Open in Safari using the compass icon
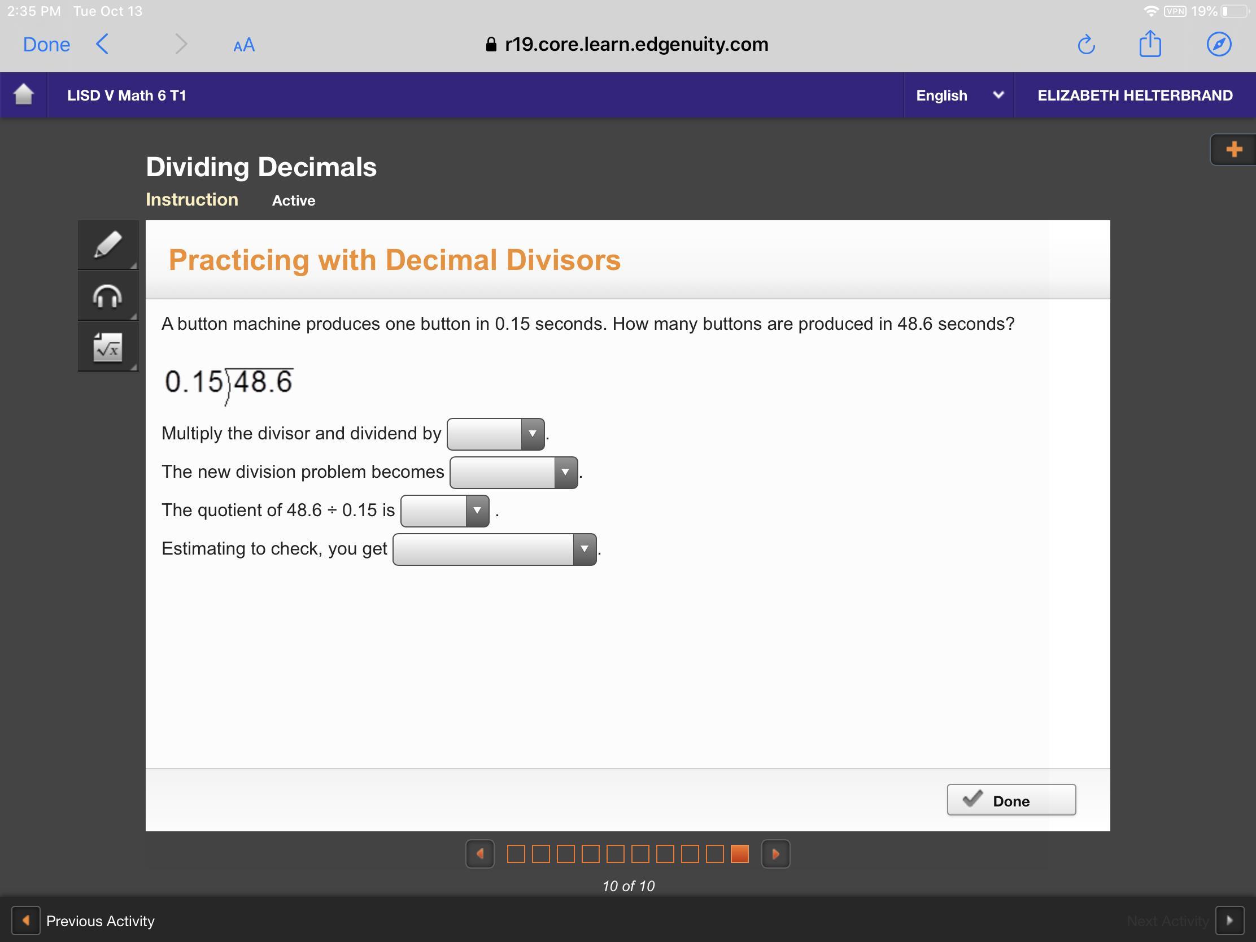The height and width of the screenshot is (942, 1256). (x=1219, y=44)
